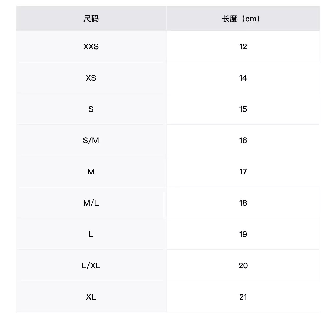Select the length value 16
335x317 pixels.
tap(243, 140)
